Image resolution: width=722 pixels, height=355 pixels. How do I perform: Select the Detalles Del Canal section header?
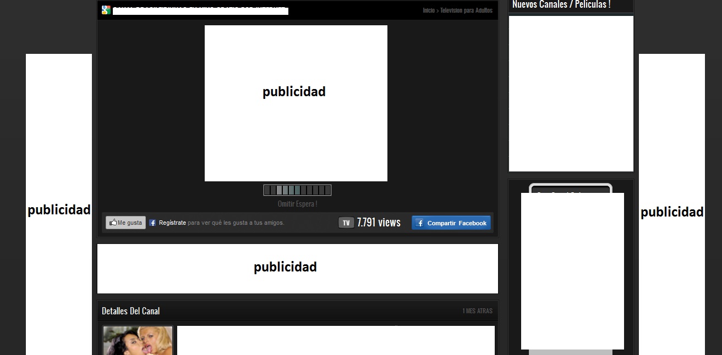click(x=131, y=311)
